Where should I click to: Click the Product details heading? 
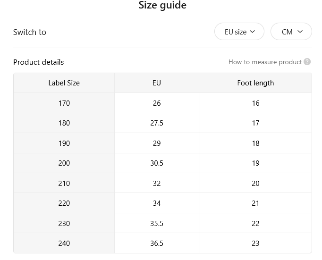tap(38, 62)
